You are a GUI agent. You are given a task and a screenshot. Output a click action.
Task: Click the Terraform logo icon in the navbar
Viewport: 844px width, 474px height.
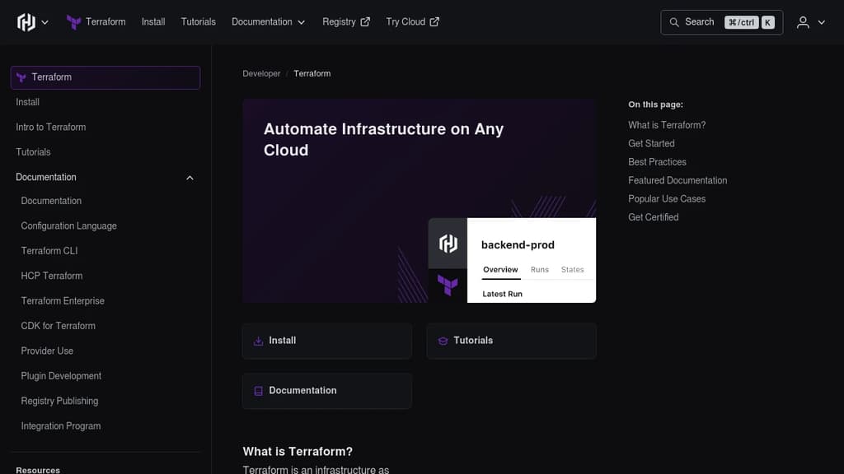pyautogui.click(x=73, y=22)
